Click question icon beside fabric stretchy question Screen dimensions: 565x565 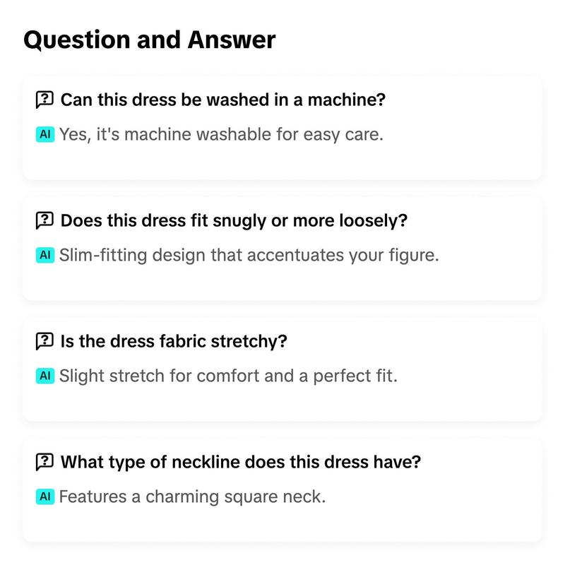[44, 341]
